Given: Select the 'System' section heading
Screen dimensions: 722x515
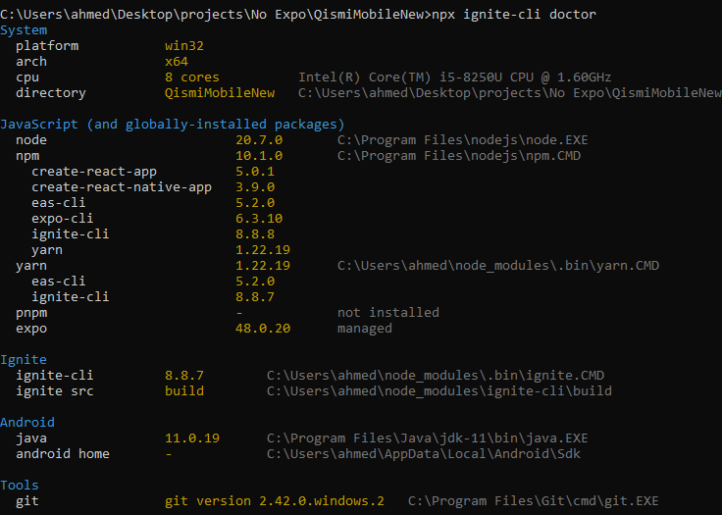Looking at the screenshot, I should 24,30.
